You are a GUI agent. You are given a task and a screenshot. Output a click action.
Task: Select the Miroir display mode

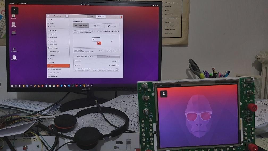coord(97,26)
